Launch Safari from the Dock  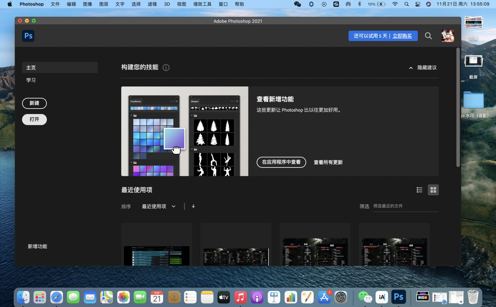pyautogui.click(x=57, y=297)
